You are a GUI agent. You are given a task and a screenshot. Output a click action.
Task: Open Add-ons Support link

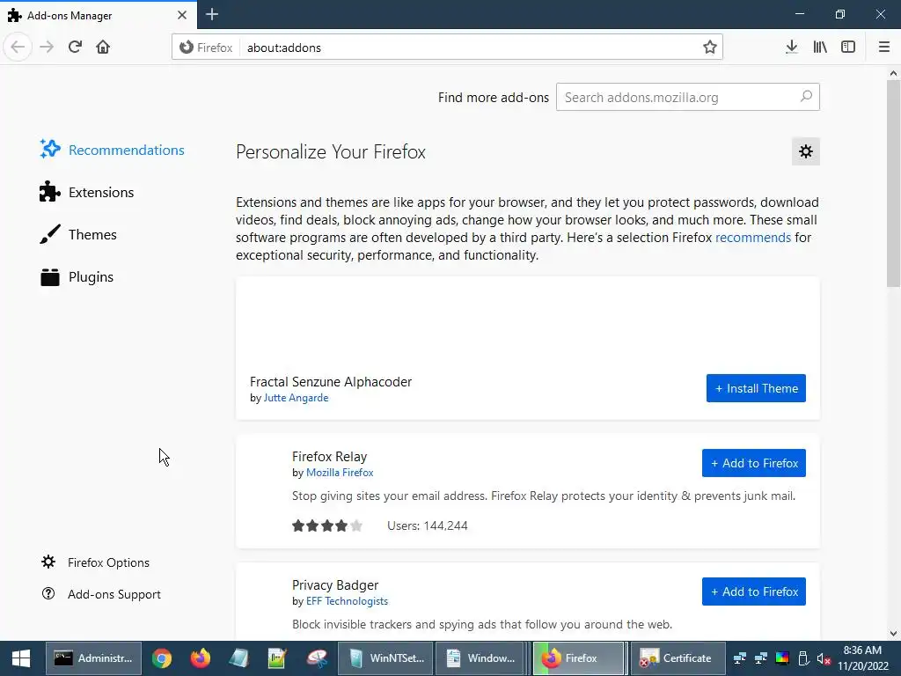101,594
